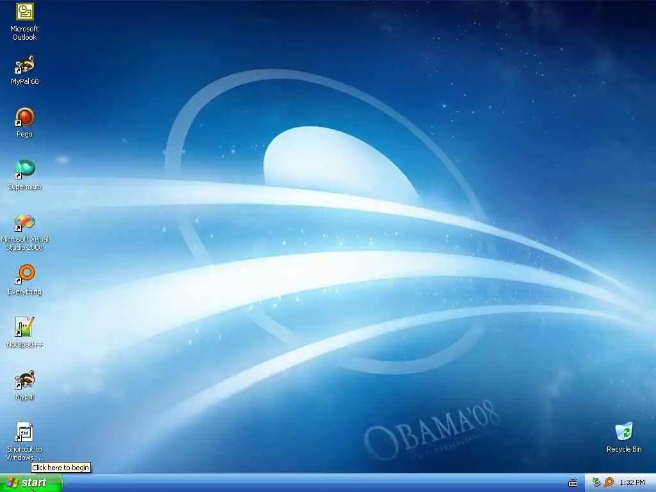Select the Everything search shortcut on desktop
Viewport: 656px width, 492px height.
[25, 274]
